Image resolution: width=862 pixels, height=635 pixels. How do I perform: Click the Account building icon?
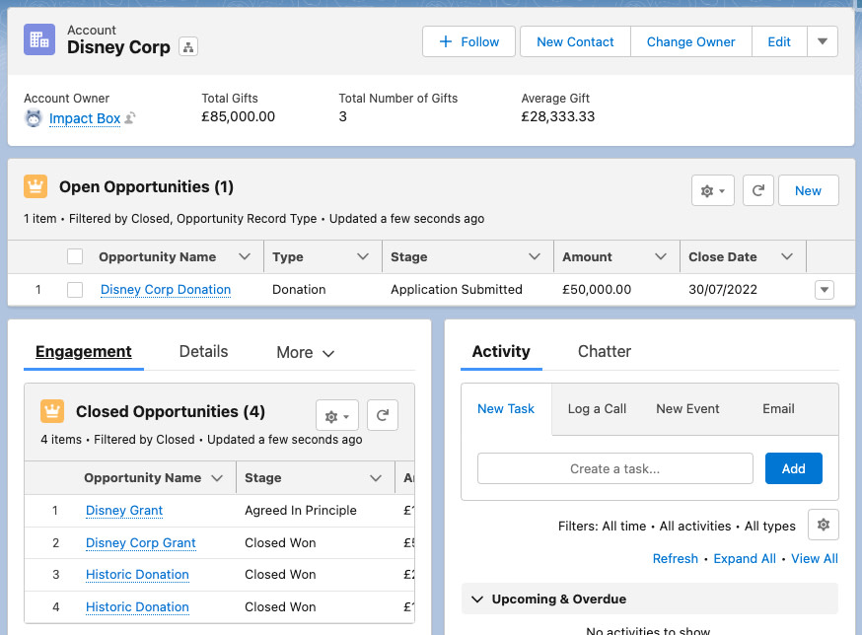click(39, 39)
